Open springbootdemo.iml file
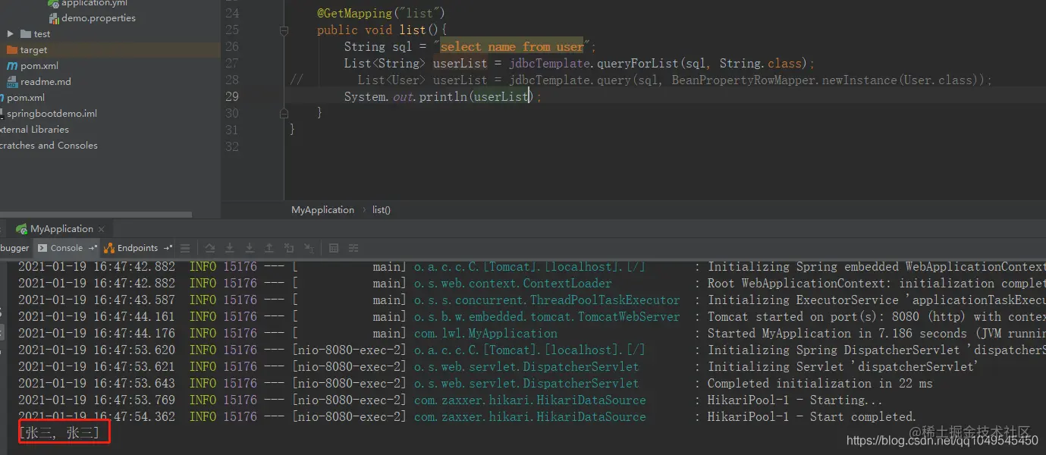This screenshot has width=1046, height=455. (52, 114)
